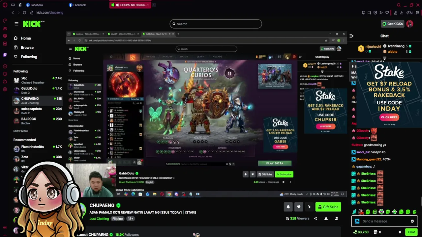Screen dimensions: 422x237
Task: Open Flaminhotmitts recommended channel
Action: tap(38, 148)
